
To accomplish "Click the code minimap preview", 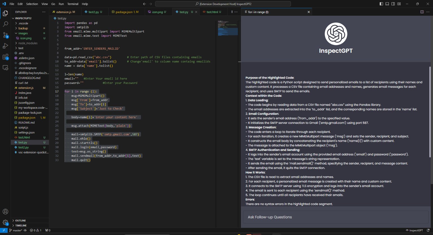I will point(227,28).
